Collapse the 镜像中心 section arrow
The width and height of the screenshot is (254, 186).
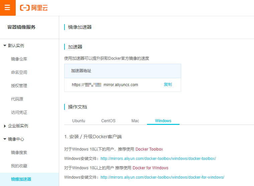(x=5, y=139)
